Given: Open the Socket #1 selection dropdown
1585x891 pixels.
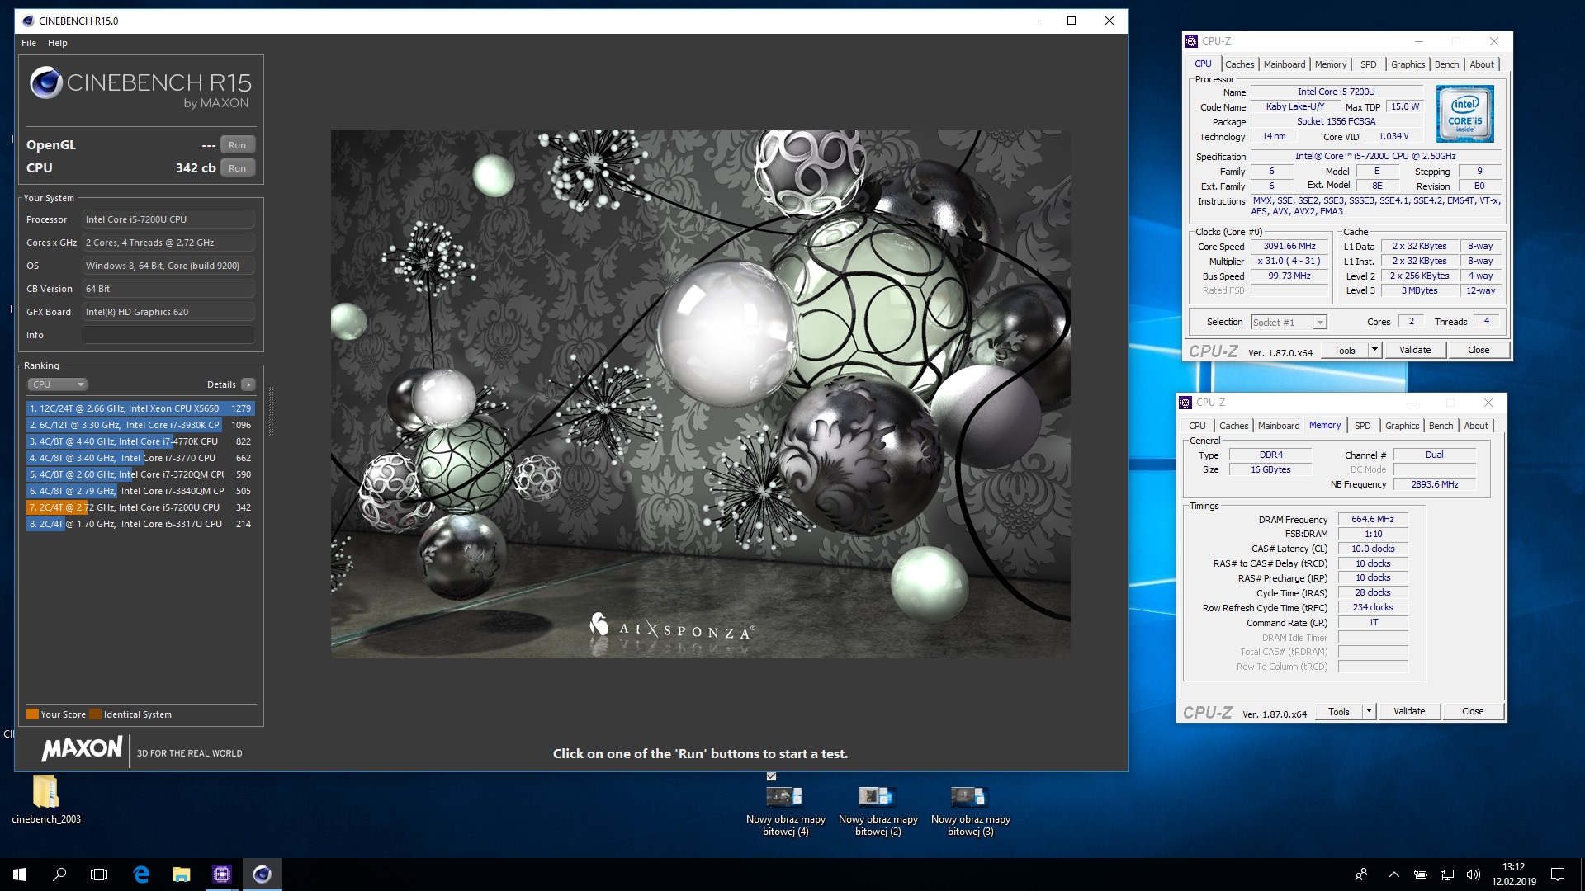Looking at the screenshot, I should 1289,323.
